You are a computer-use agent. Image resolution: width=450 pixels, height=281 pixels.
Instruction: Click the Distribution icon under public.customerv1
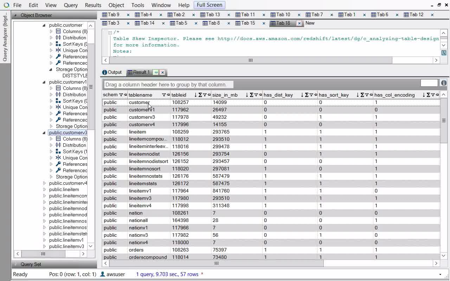58,94
